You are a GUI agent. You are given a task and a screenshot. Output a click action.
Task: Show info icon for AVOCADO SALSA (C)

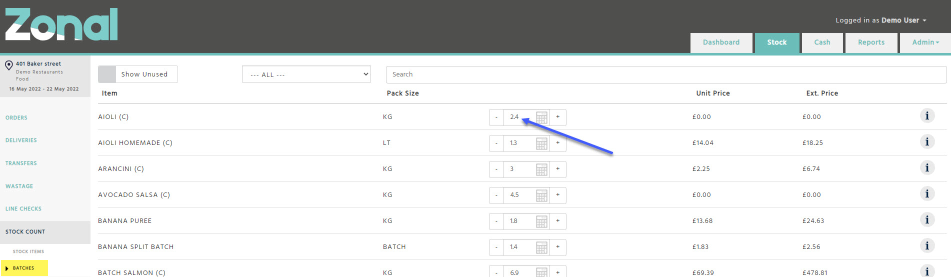click(927, 194)
